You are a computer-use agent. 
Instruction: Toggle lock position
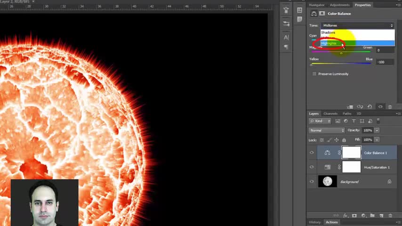(x=337, y=140)
